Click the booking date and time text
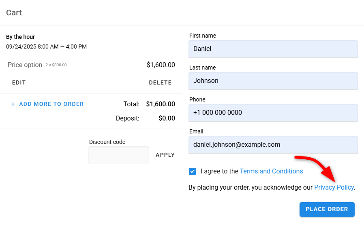This screenshot has width=364, height=226. 46,46
